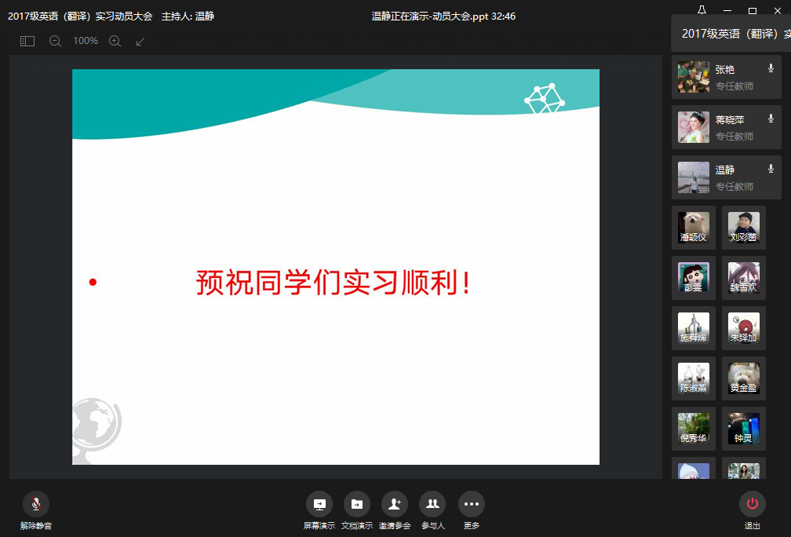Screen dimensions: 791x537
Task: Click the zoom out magnifier icon
Action: pos(55,41)
